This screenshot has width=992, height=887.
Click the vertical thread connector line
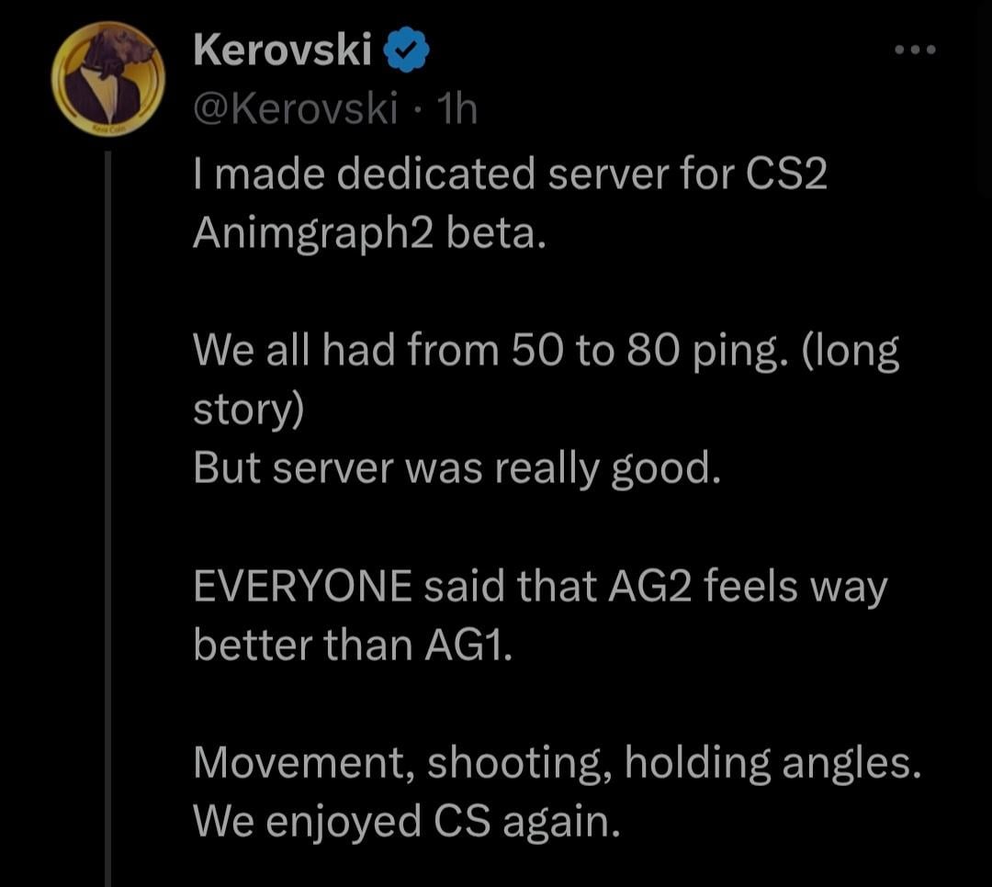tap(107, 514)
